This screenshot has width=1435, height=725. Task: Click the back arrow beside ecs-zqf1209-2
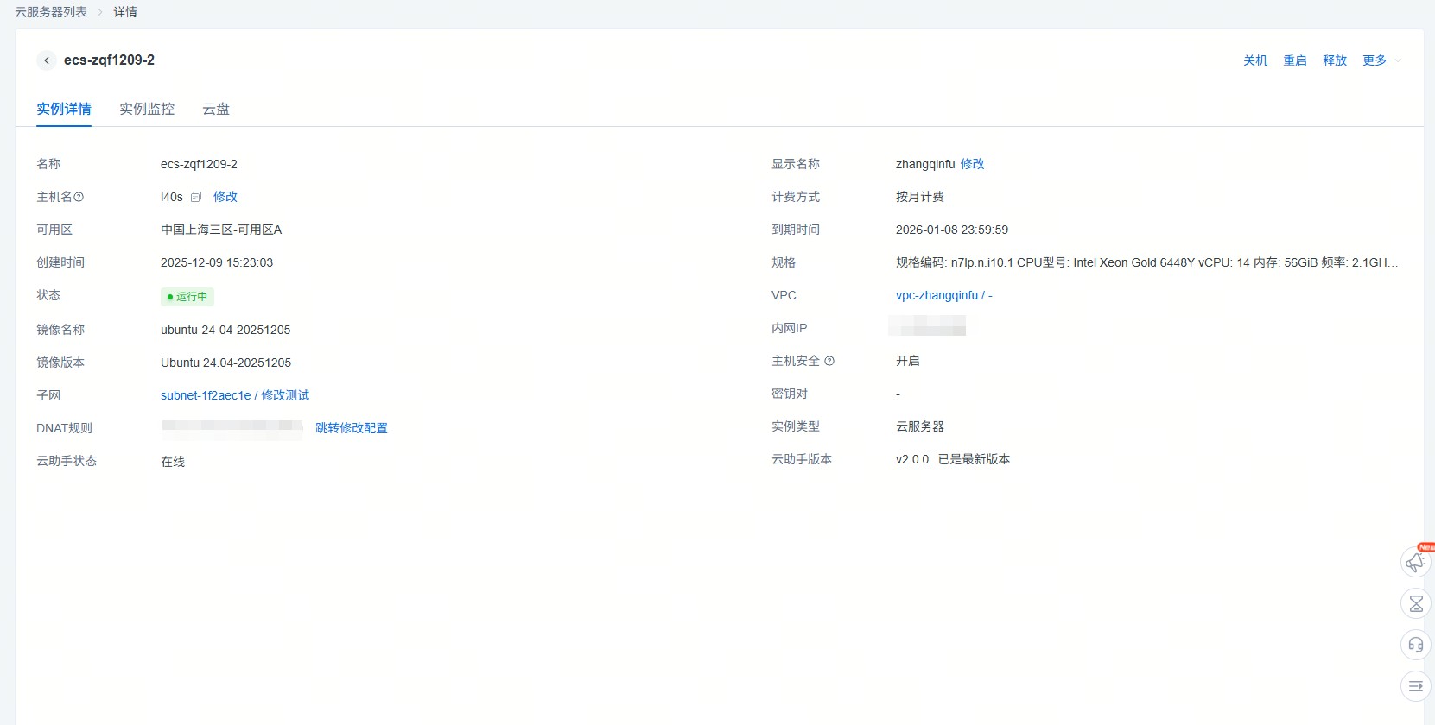[x=47, y=60]
